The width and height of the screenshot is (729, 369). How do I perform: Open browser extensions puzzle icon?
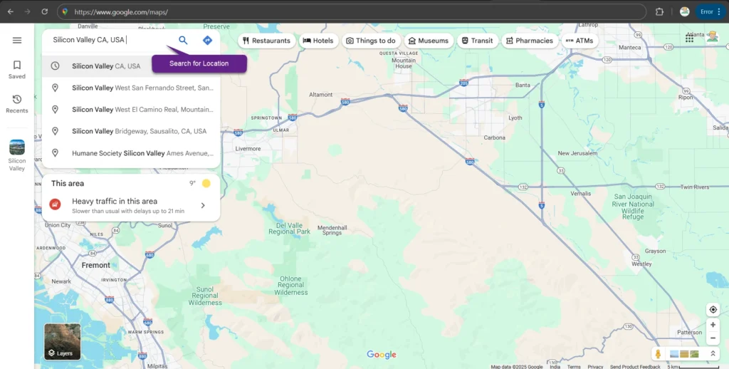(659, 12)
